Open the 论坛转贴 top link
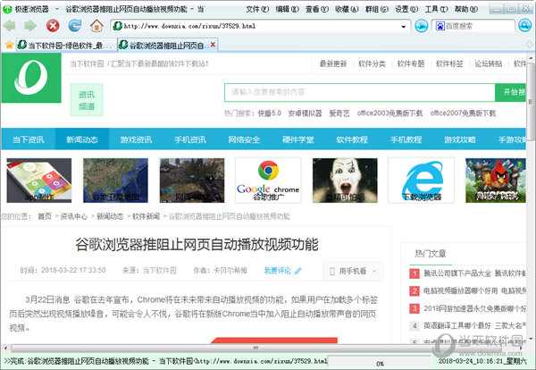This screenshot has height=370, width=536. (x=489, y=63)
